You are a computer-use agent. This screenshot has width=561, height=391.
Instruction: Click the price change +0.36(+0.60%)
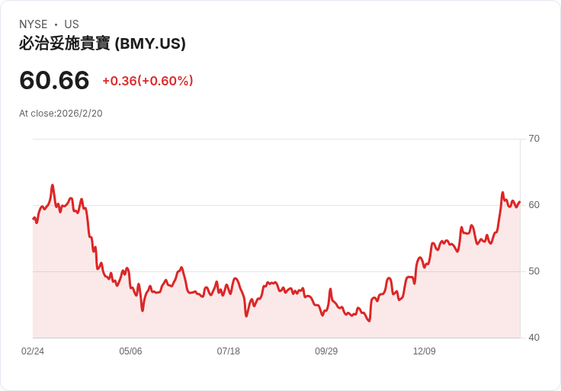(148, 81)
